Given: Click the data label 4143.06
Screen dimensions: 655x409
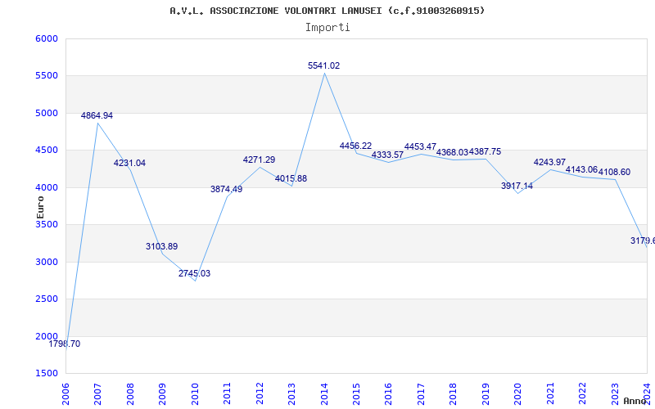Looking at the screenshot, I should [581, 170].
